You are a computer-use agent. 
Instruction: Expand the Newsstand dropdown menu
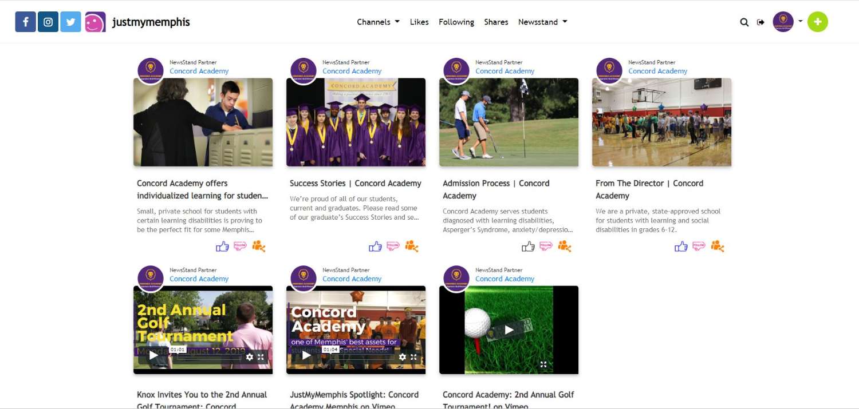542,22
